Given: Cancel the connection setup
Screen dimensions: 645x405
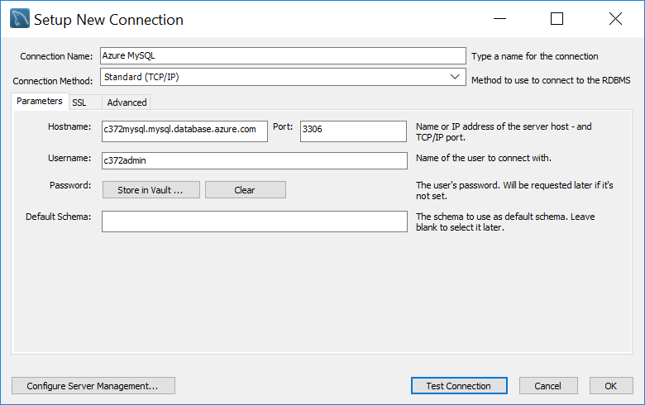Looking at the screenshot, I should [x=548, y=386].
